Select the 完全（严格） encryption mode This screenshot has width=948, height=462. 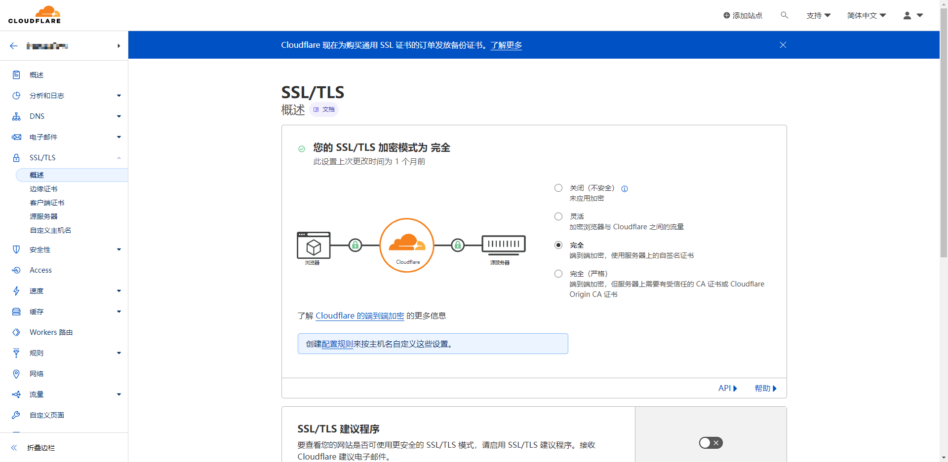(558, 274)
